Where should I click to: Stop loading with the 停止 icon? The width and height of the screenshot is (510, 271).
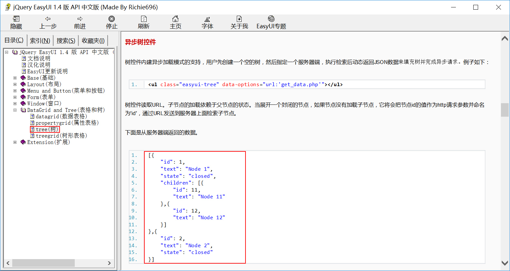(112, 19)
